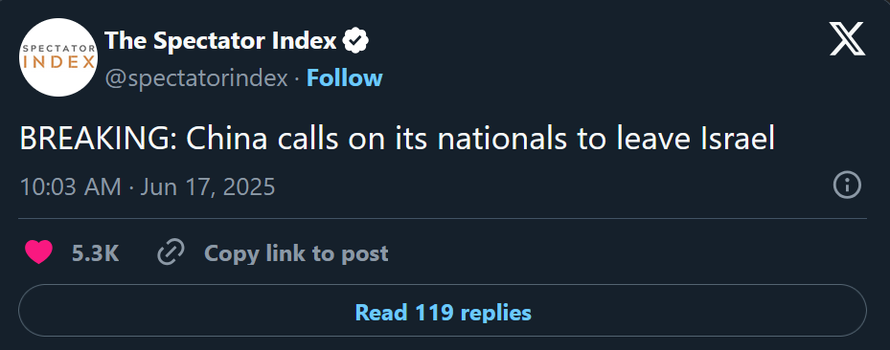Click the number 119 in the replies button
The width and height of the screenshot is (890, 350).
(x=435, y=312)
